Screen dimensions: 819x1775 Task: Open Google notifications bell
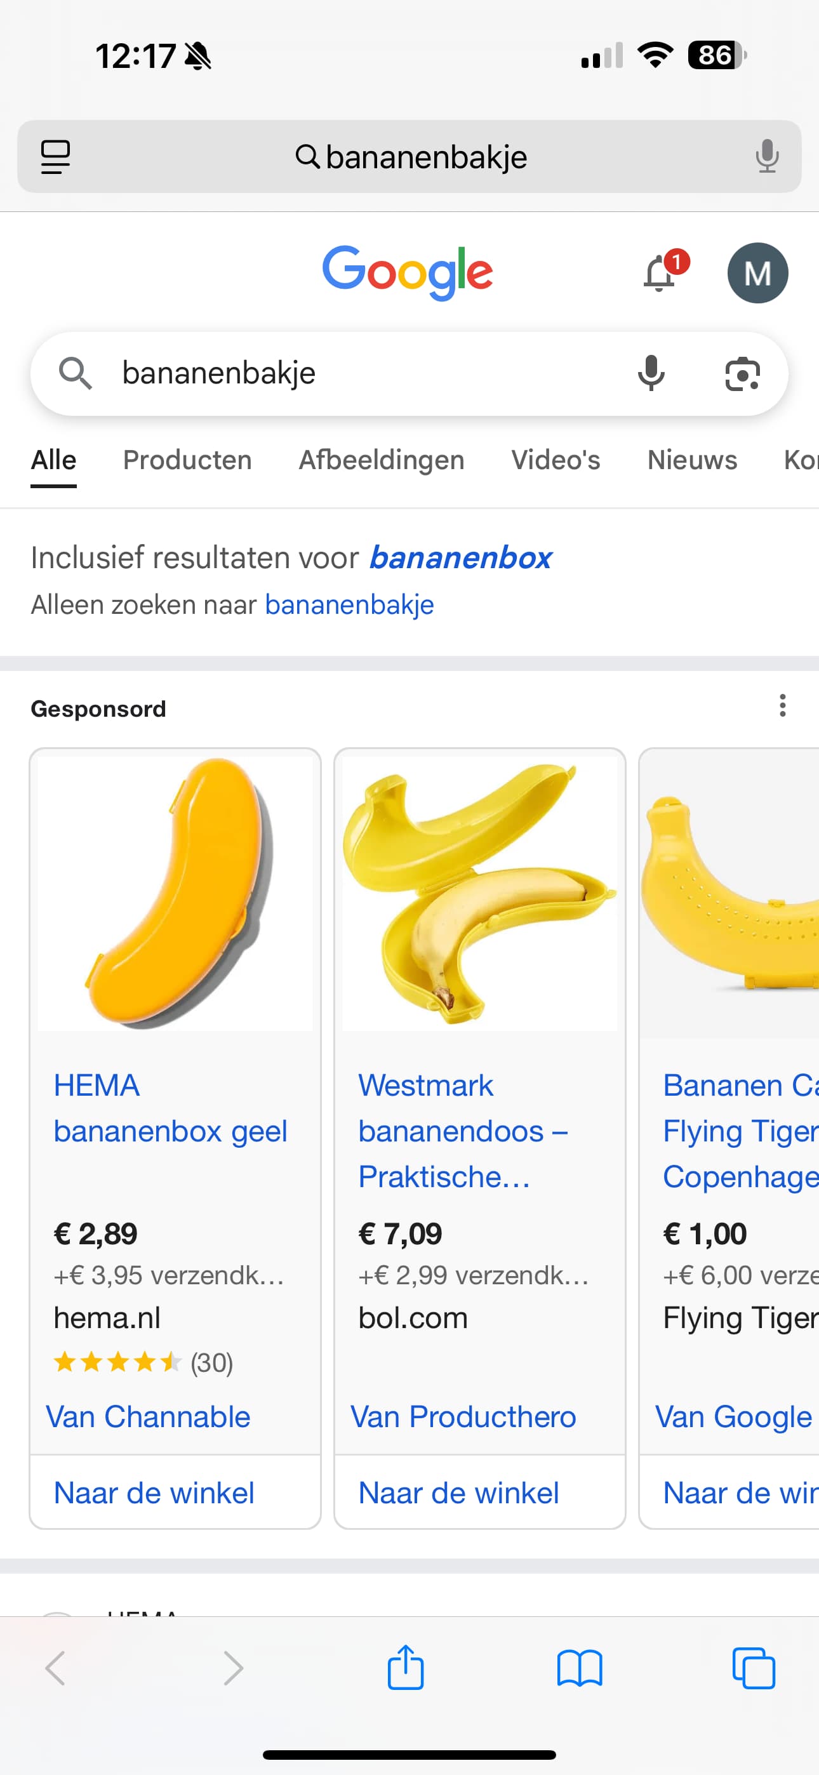pyautogui.click(x=660, y=274)
